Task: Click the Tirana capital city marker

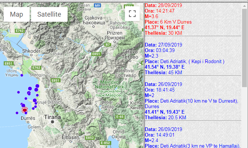Action: [x=52, y=121]
